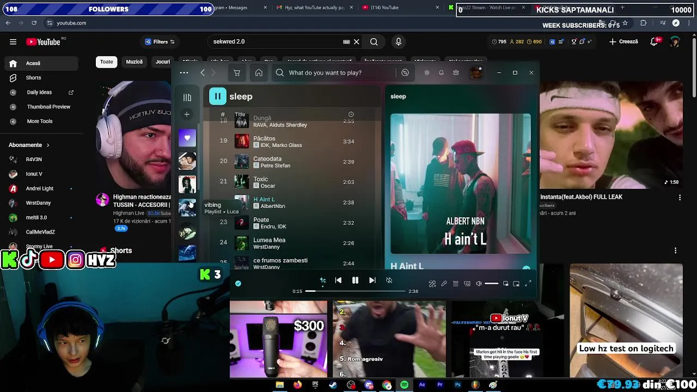Clear the YouTube search text
The image size is (697, 392).
357,42
